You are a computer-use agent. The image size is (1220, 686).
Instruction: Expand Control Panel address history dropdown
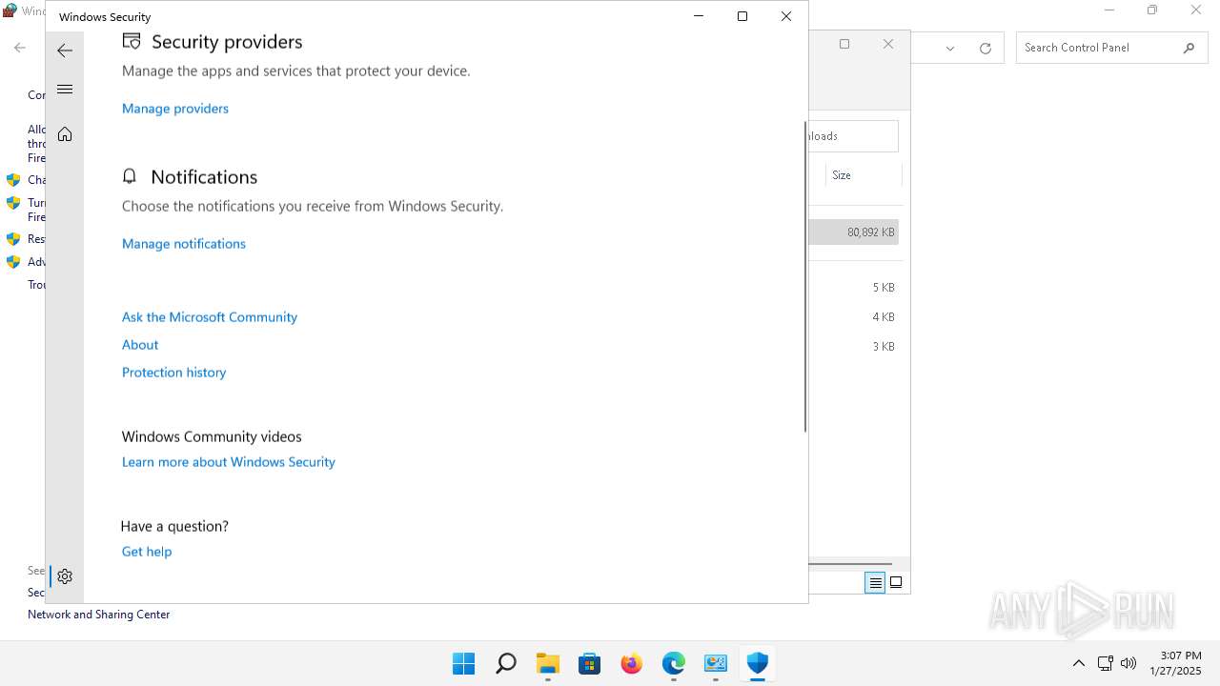950,48
